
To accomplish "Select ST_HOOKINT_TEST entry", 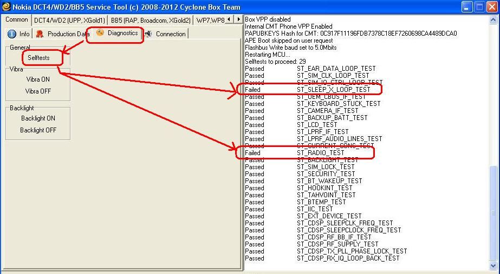I will [298, 188].
